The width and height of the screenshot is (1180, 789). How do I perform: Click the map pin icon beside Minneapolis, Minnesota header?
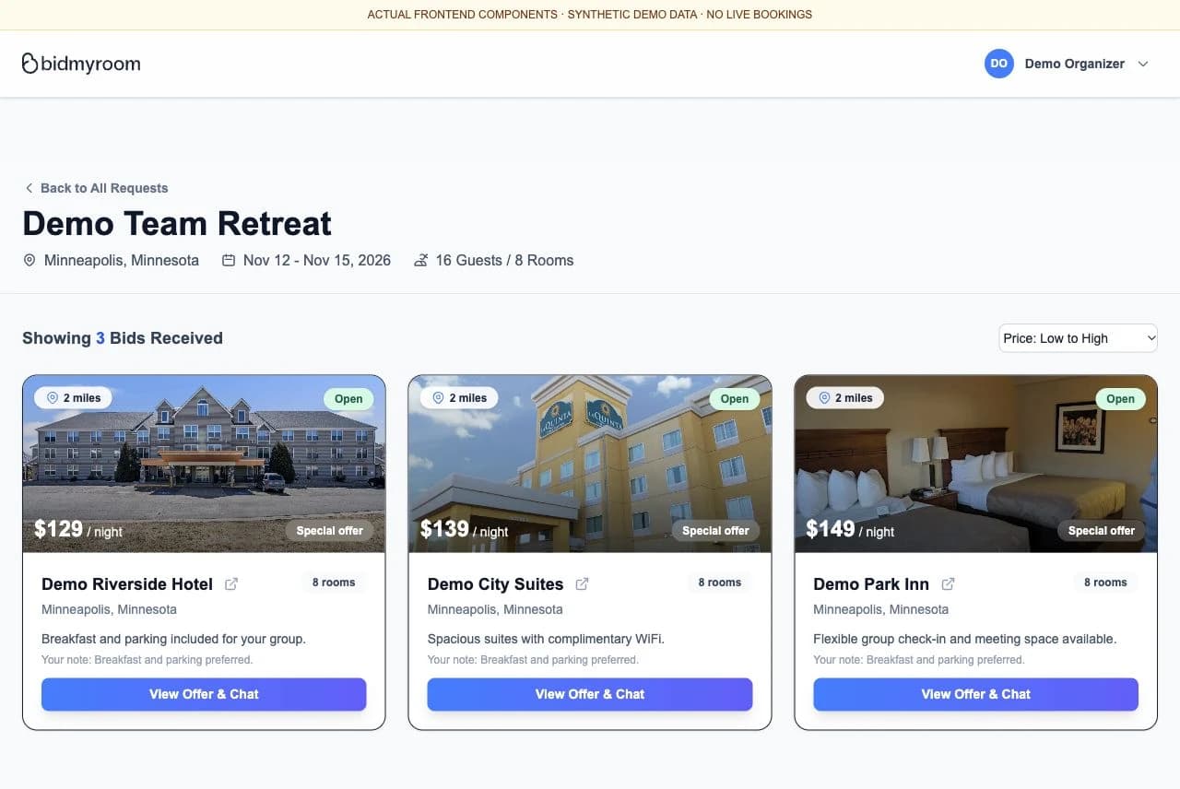point(29,261)
